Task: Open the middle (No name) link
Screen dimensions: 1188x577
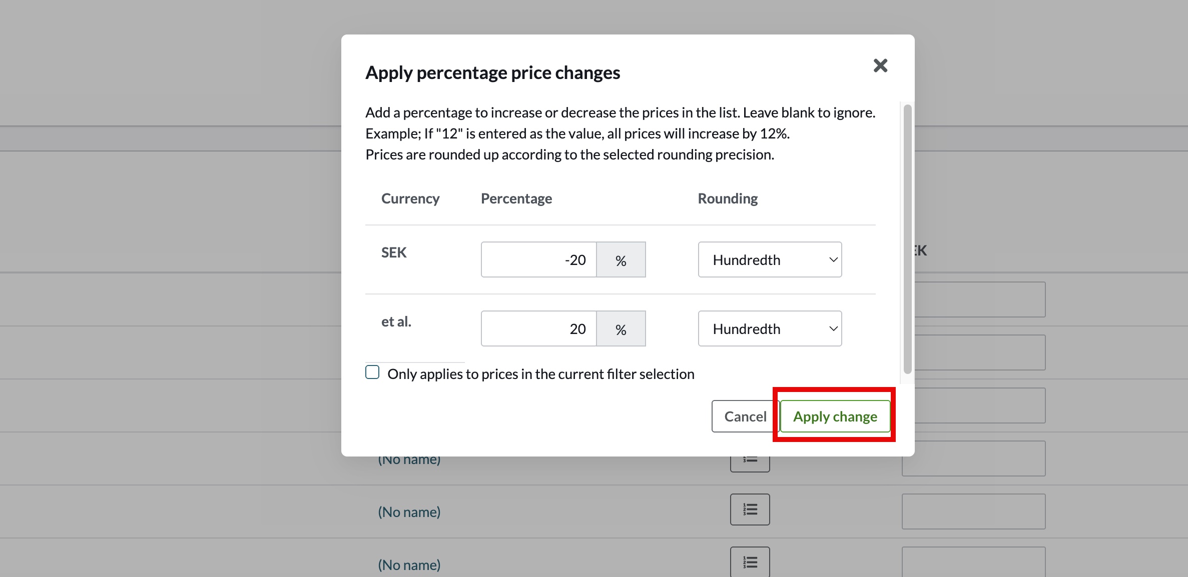Action: [x=409, y=512]
